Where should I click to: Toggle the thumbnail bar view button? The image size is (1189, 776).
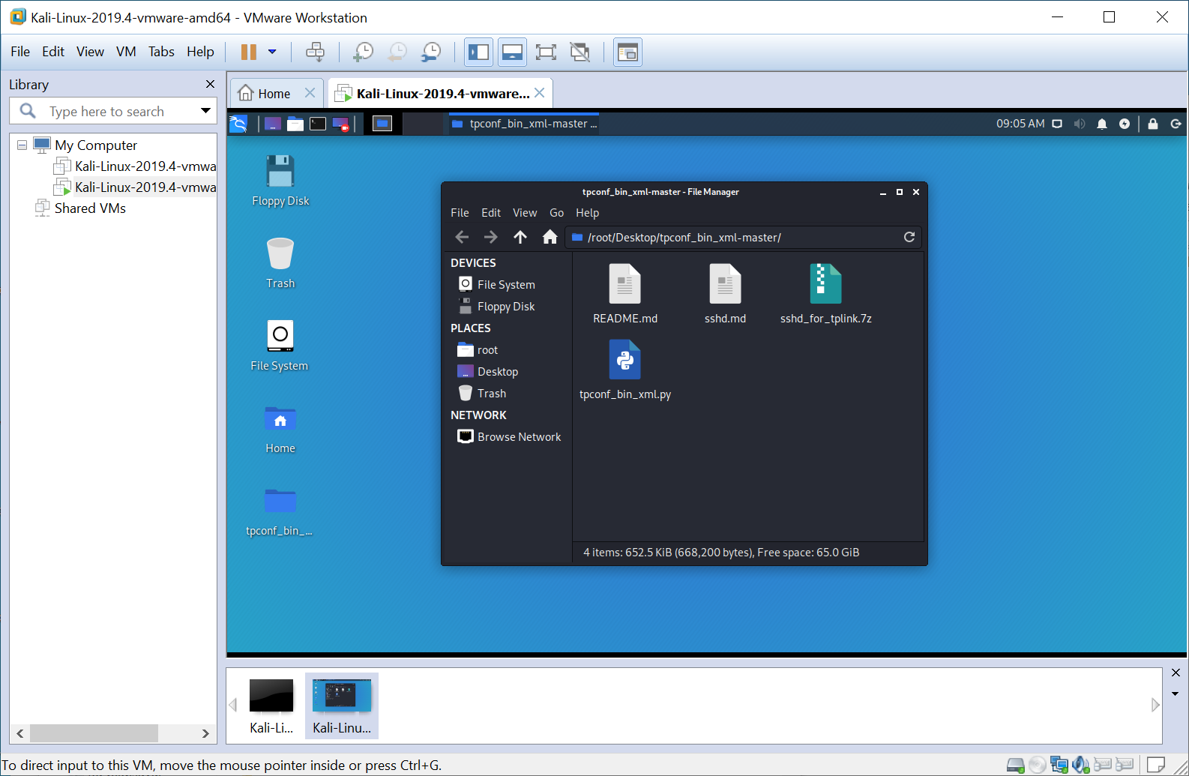[512, 52]
